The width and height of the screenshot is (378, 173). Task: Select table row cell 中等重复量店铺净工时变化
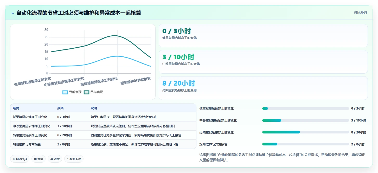pos(31,126)
